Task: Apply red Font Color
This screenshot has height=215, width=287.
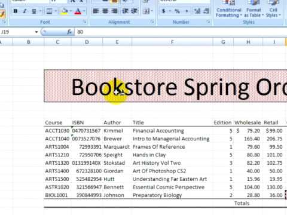Action: pos(78,11)
